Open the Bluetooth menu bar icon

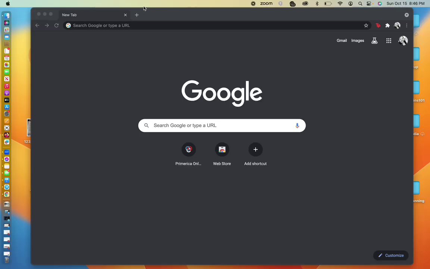click(x=317, y=4)
